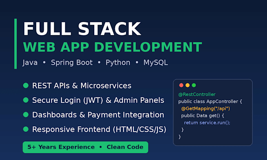Click the yellow dot in the code window
The height and width of the screenshot is (160, 267).
click(187, 85)
